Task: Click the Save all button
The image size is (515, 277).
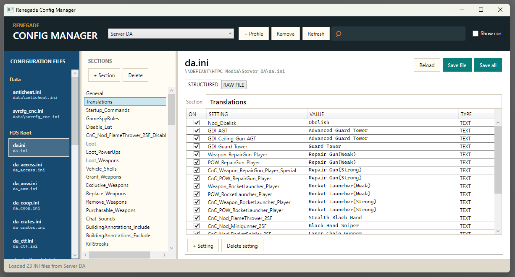Action: [x=488, y=65]
